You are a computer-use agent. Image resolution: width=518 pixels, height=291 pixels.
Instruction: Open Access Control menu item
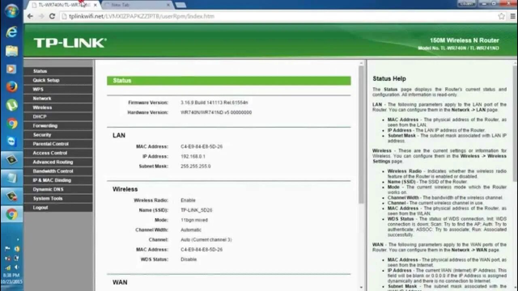pos(58,153)
